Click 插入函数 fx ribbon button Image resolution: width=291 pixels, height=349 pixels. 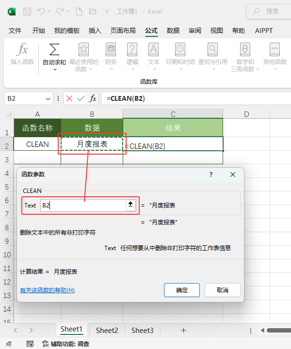pyautogui.click(x=22, y=54)
